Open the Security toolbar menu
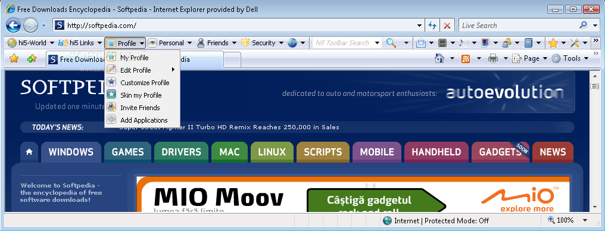This screenshot has width=605, height=231. click(262, 43)
